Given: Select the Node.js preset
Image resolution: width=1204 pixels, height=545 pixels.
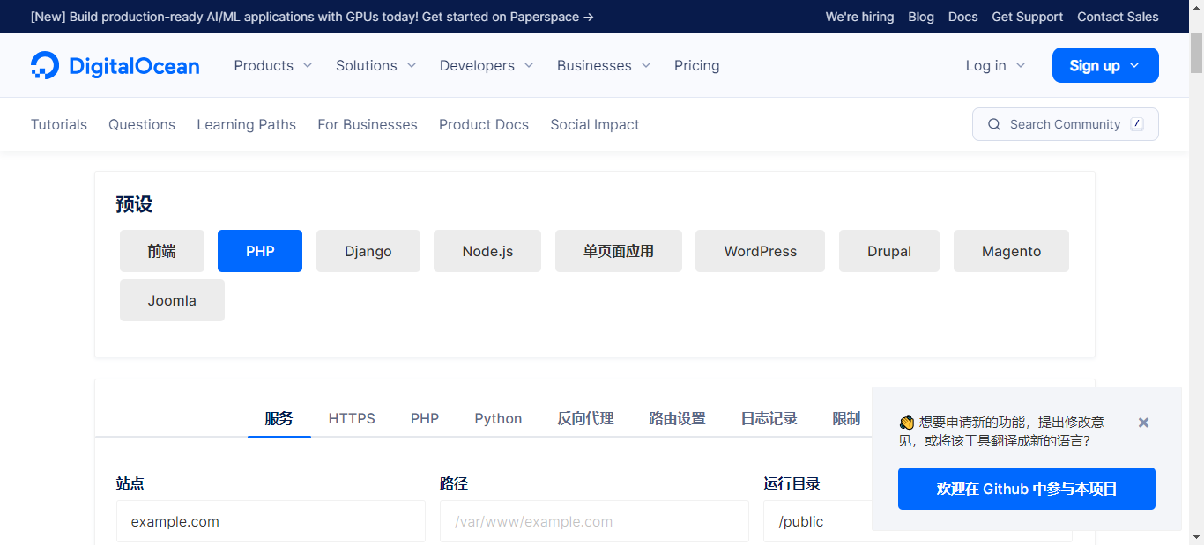Looking at the screenshot, I should pyautogui.click(x=487, y=251).
